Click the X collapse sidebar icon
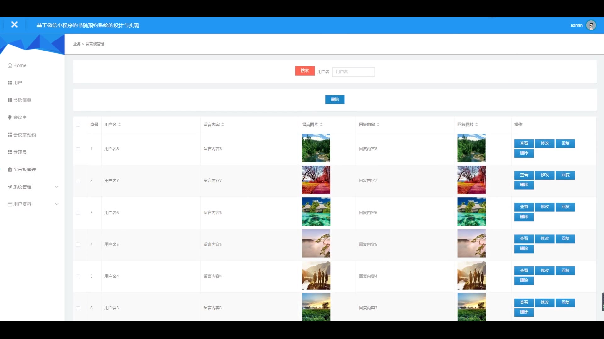The image size is (604, 339). [14, 24]
